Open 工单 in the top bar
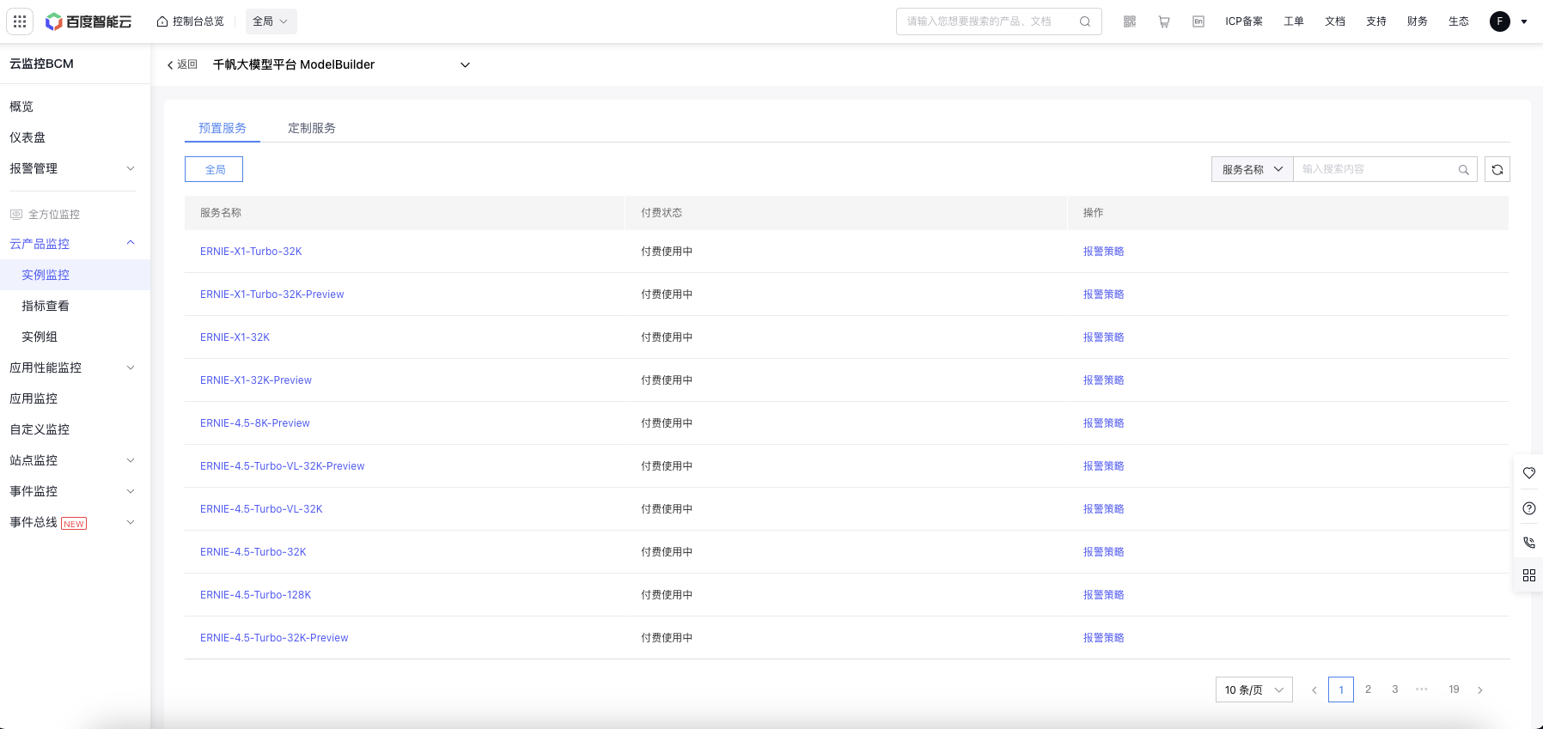This screenshot has width=1543, height=729. click(x=1294, y=21)
